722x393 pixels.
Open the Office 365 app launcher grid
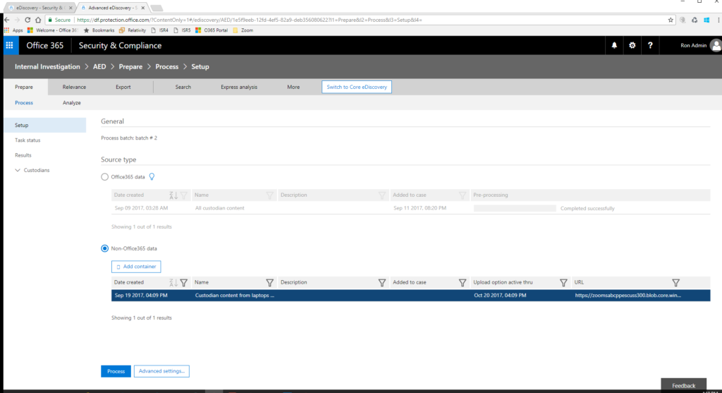pyautogui.click(x=10, y=45)
